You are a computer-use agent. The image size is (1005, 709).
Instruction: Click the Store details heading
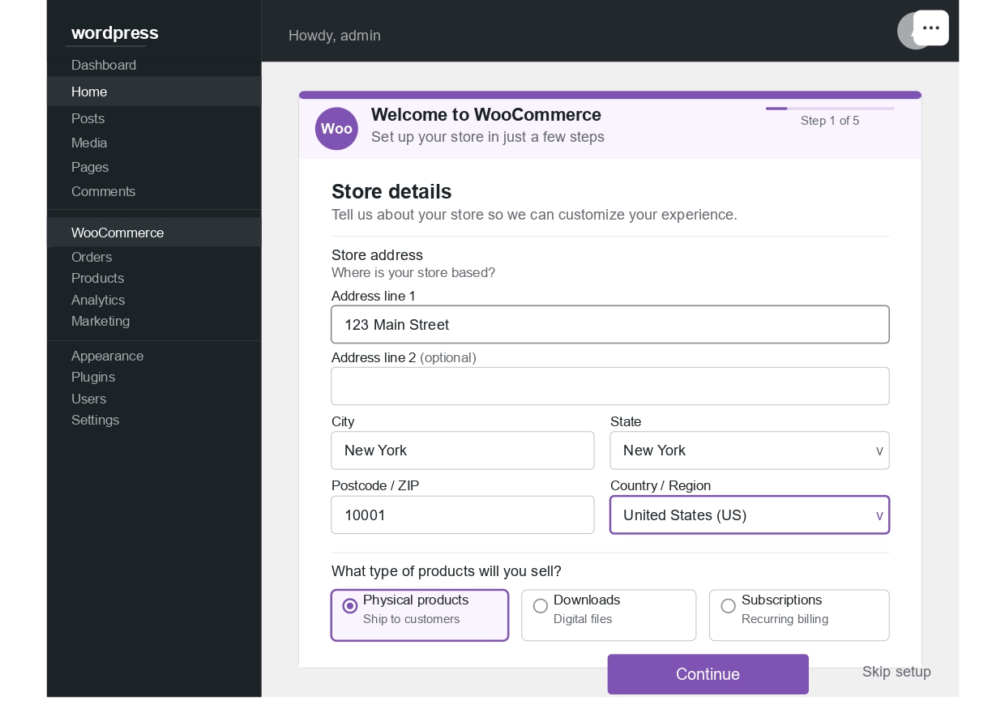tap(391, 192)
